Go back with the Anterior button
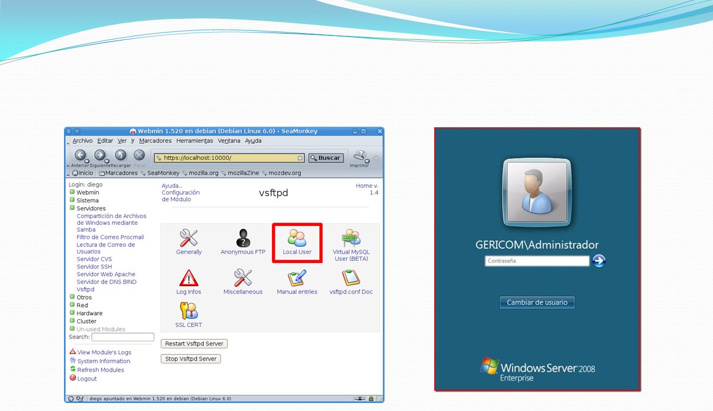 tap(81, 156)
